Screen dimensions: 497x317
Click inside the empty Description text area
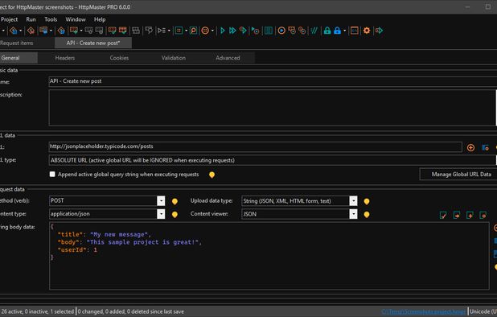[273, 108]
